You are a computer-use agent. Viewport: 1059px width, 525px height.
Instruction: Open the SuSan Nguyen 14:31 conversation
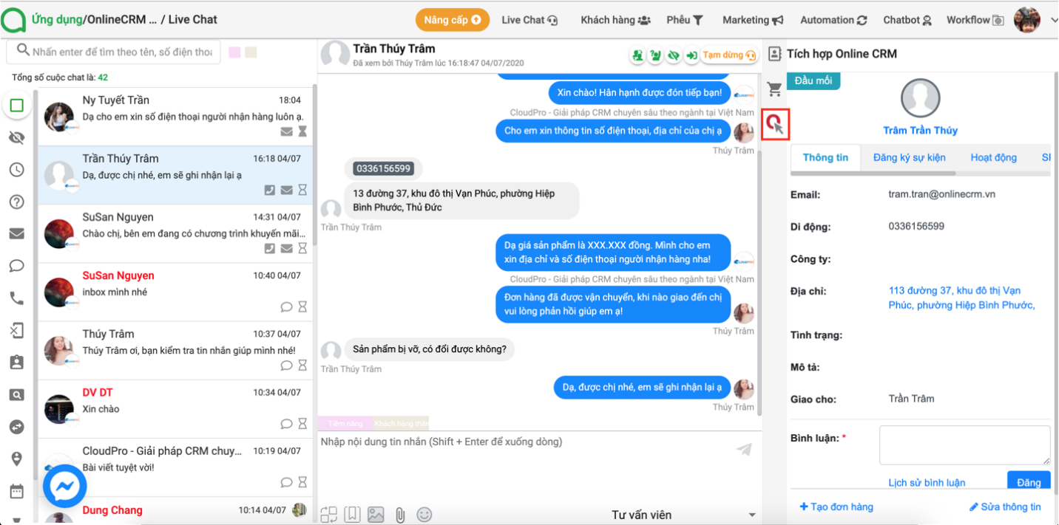point(175,232)
